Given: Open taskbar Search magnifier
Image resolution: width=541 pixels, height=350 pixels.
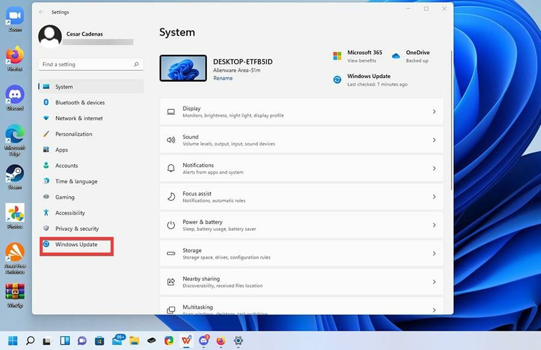Looking at the screenshot, I should [30, 341].
